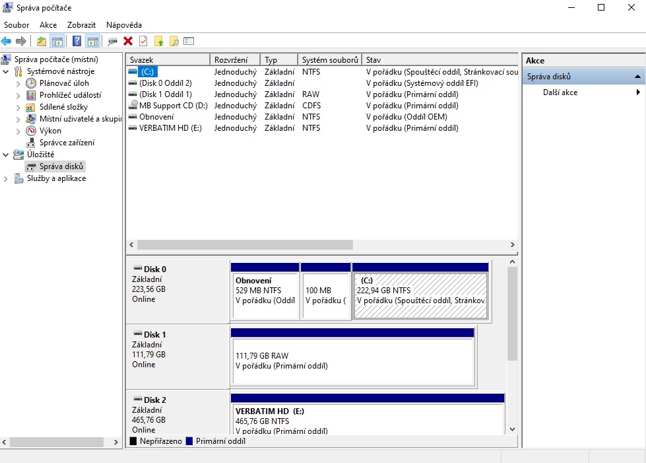Click the Systém souborů column header
The image size is (646, 463).
point(330,60)
